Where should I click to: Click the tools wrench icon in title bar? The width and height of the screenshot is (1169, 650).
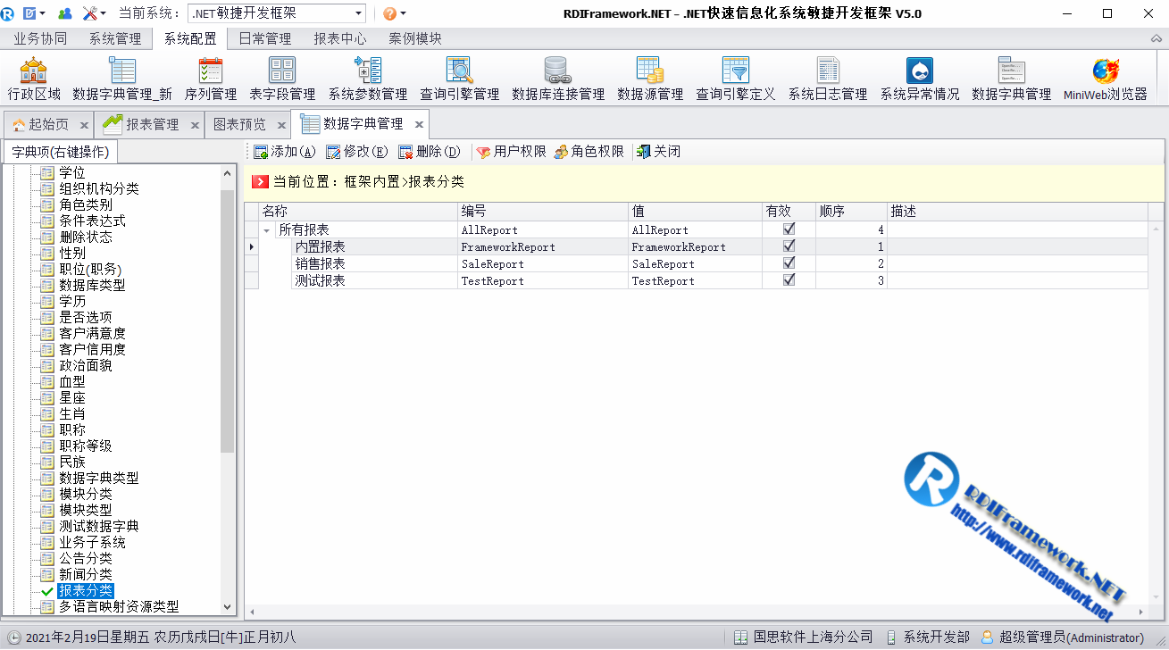(x=90, y=13)
